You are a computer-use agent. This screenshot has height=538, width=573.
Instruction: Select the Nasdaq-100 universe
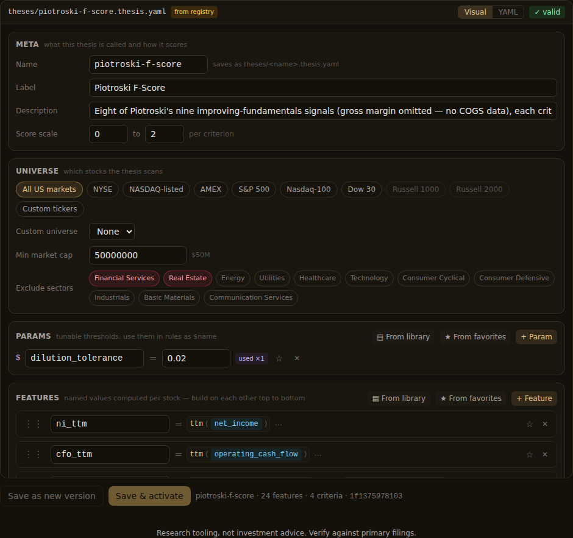(x=308, y=189)
